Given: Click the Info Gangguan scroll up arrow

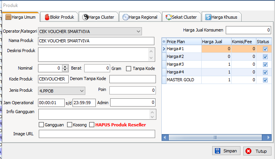Looking at the screenshot, I should 152,112.
